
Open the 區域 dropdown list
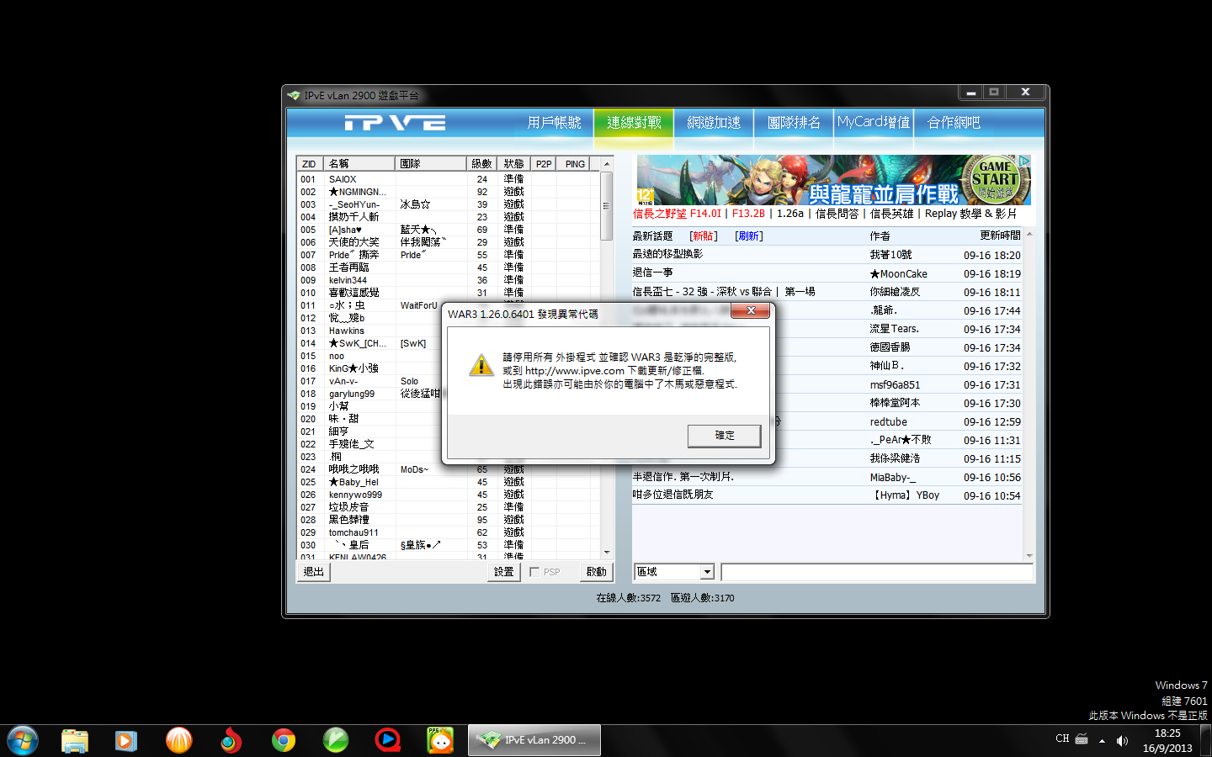point(707,572)
